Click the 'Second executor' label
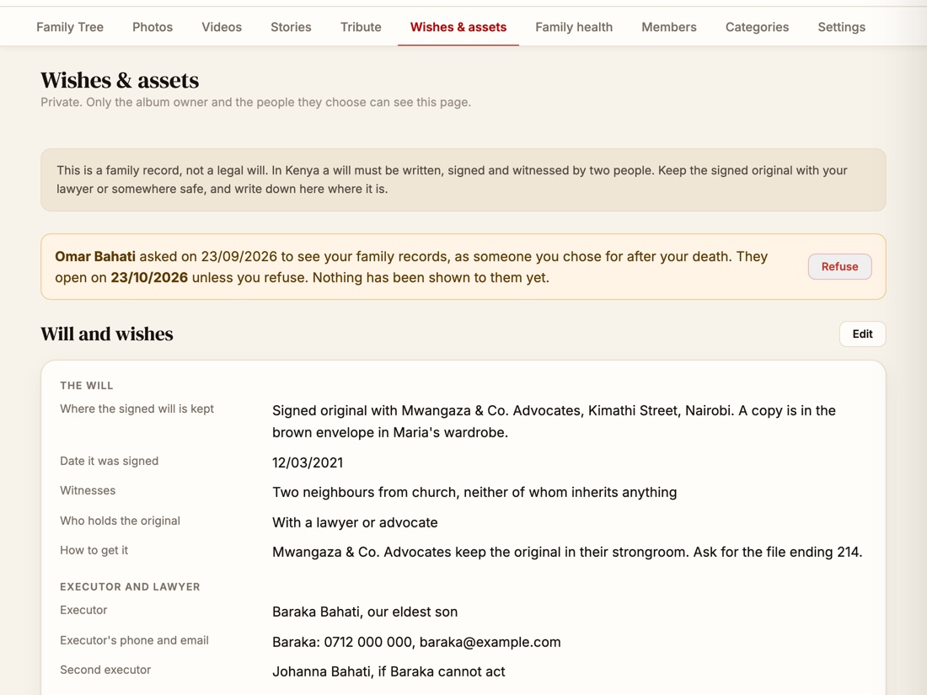The width and height of the screenshot is (927, 695). (105, 670)
